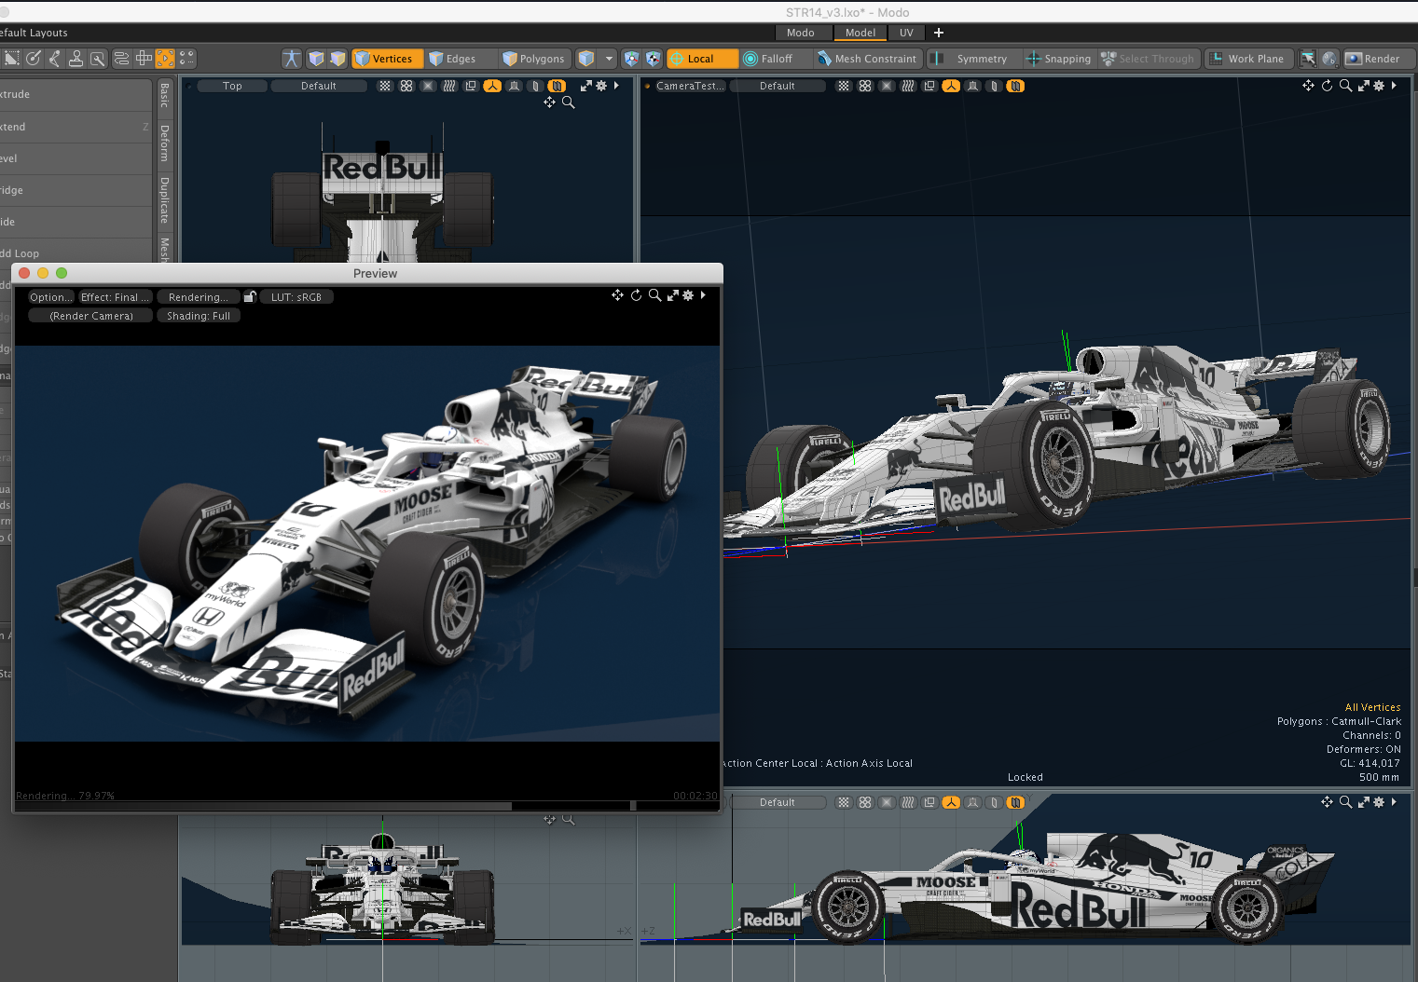
Task: Click gear icon in camera viewport
Action: pos(1379,86)
